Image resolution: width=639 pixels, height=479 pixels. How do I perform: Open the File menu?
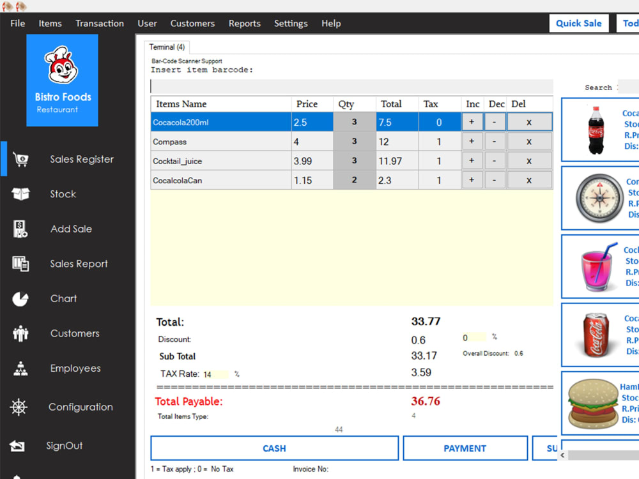coord(17,23)
